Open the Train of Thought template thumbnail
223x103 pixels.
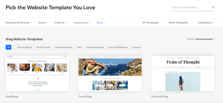183,72
